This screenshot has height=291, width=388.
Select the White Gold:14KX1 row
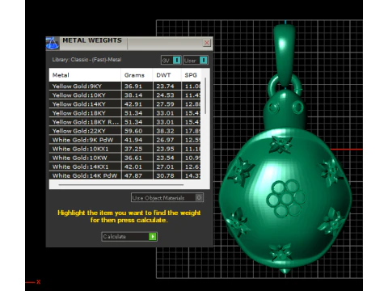(124, 167)
